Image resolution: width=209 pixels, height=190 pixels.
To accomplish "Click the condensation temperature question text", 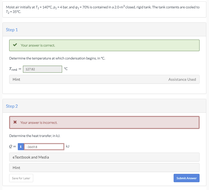I will click(57, 58).
